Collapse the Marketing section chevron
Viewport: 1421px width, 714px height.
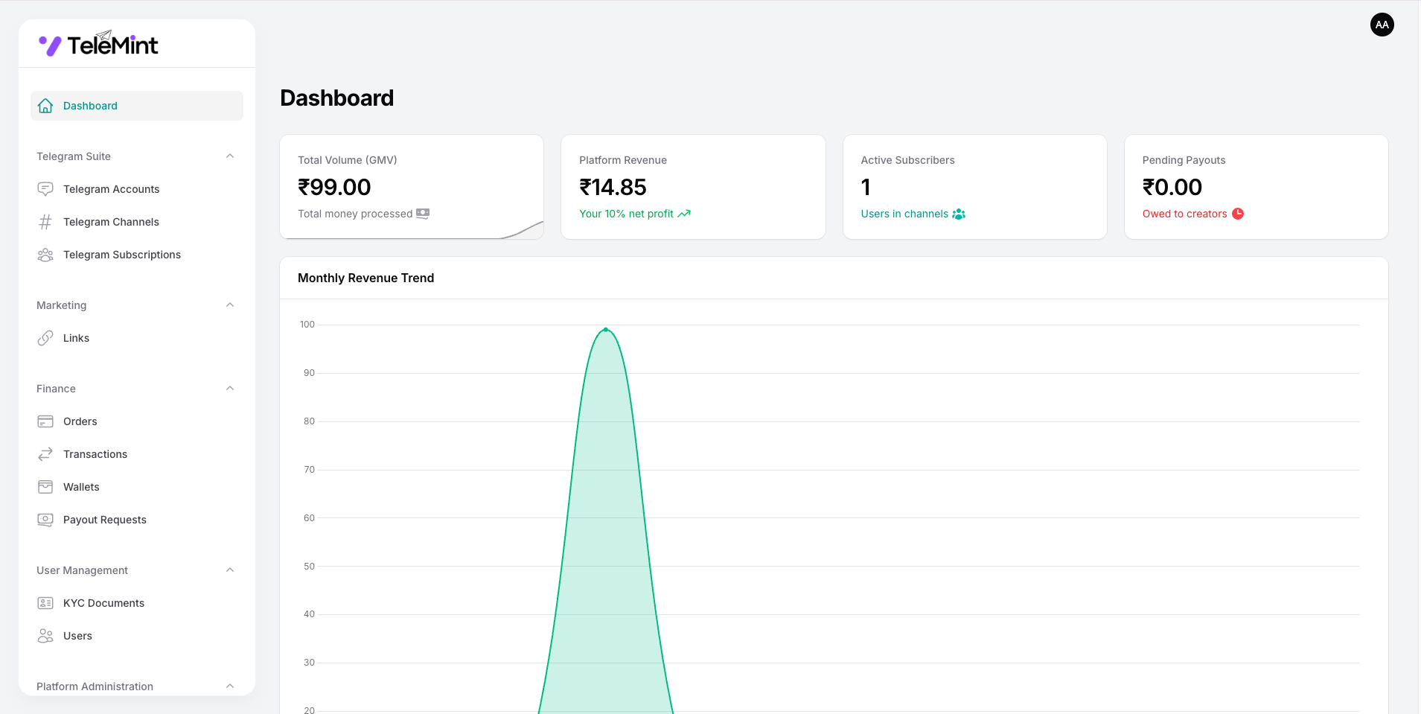pos(230,305)
